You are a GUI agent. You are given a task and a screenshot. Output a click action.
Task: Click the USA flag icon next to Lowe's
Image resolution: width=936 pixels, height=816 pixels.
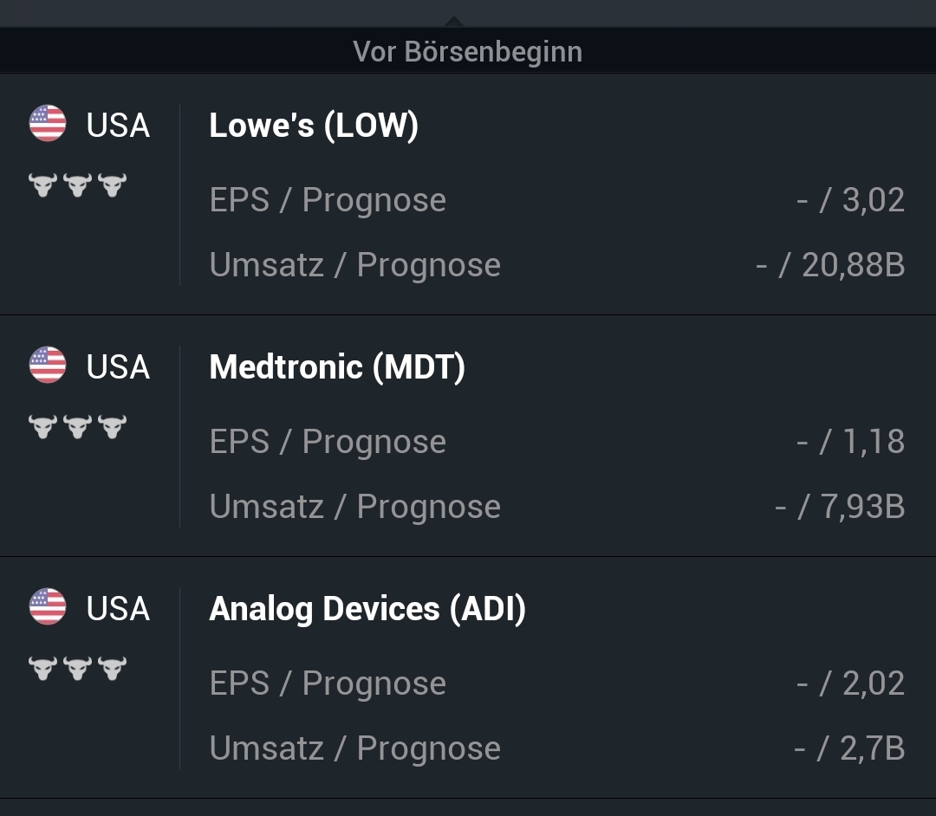point(48,123)
